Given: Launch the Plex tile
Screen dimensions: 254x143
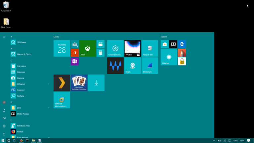Looking at the screenshot, I should [62, 83].
